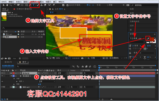Screen dimensions: 159x101
Task: Toggle the auto-open panels checkbox
Action: click(67, 5)
